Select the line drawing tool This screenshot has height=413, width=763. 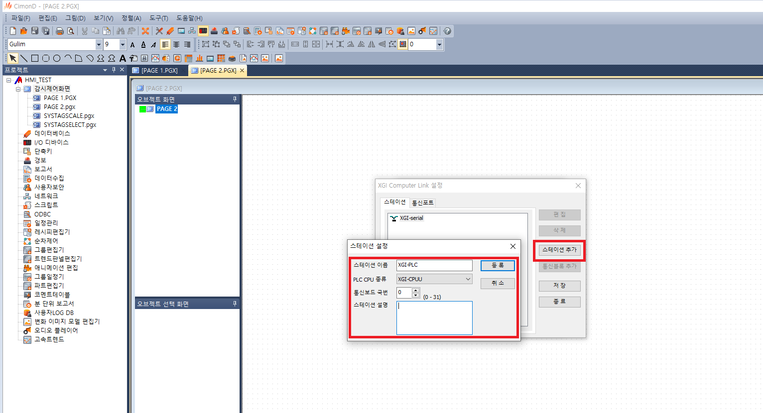24,58
